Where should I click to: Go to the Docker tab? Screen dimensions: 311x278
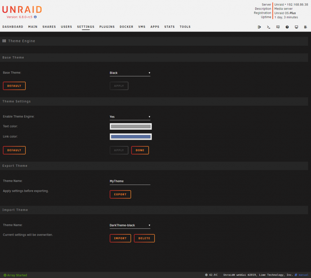pyautogui.click(x=126, y=27)
